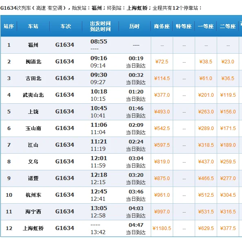The image size is (242, 239).
Task: Click departure time 09:16
Action: (99, 58)
